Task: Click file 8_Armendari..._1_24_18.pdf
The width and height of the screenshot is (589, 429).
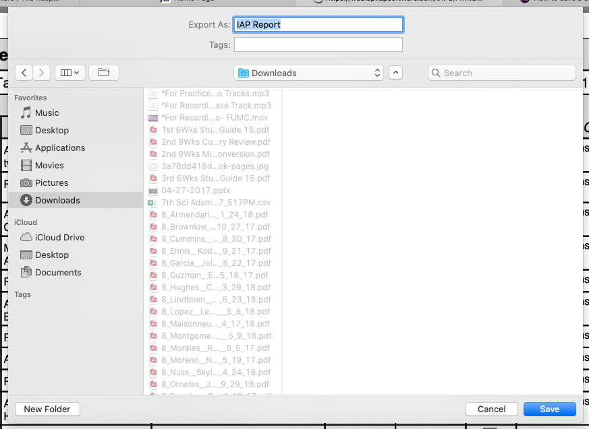Action: [213, 214]
